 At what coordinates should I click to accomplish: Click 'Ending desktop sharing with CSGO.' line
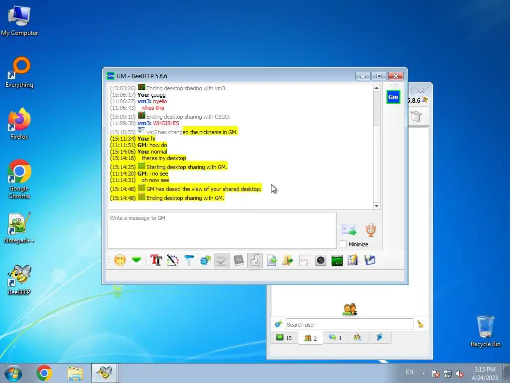click(x=188, y=117)
